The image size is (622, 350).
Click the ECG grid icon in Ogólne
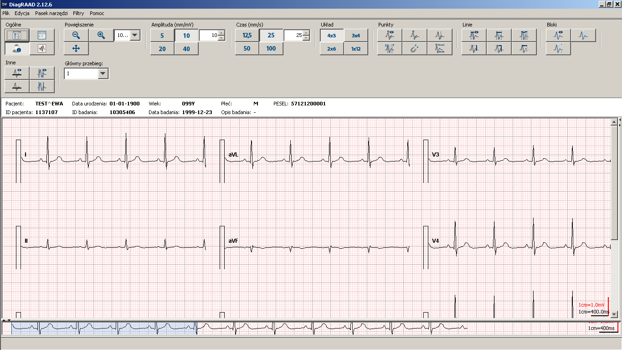click(42, 48)
